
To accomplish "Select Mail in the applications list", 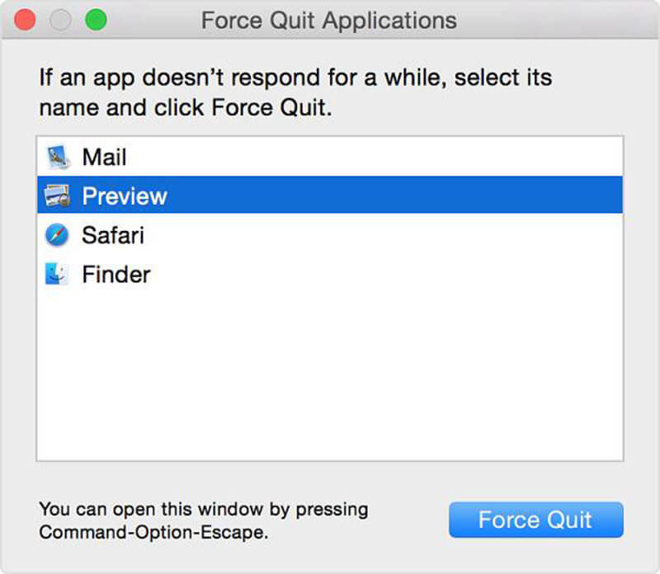I will [247, 157].
